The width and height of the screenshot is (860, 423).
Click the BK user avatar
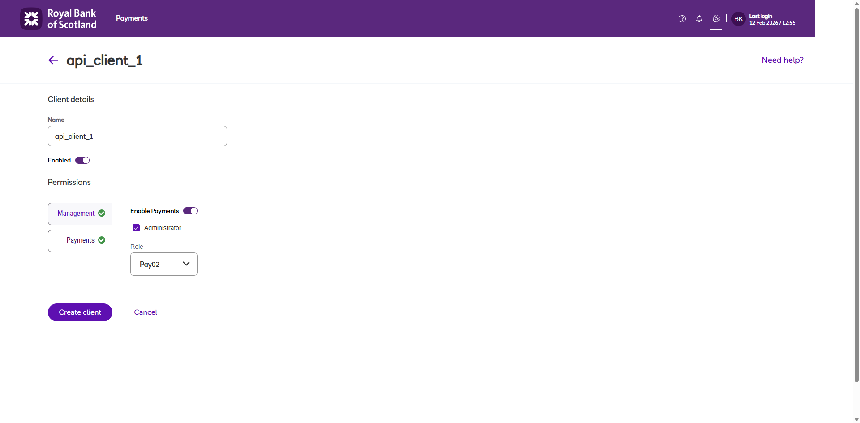click(x=739, y=19)
